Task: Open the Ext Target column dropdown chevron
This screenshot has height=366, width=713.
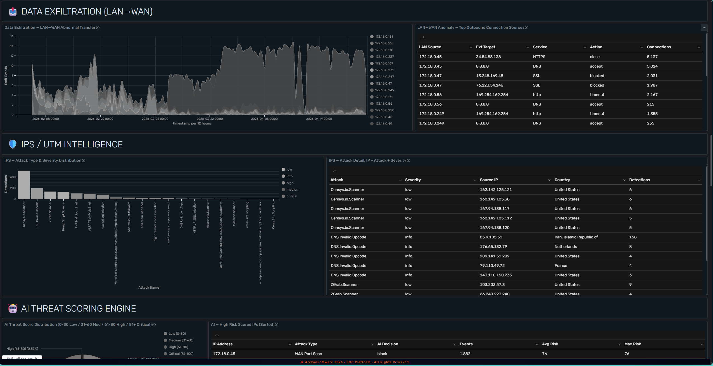Action: [x=528, y=47]
